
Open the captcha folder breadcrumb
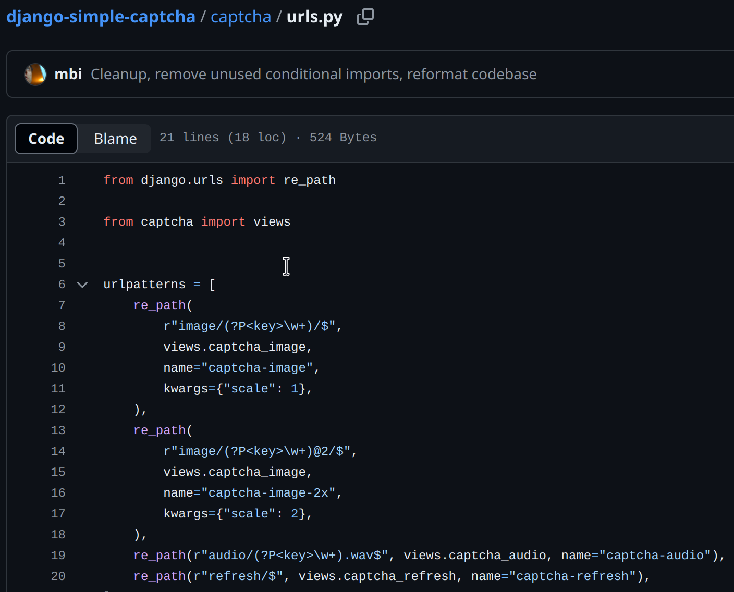241,17
